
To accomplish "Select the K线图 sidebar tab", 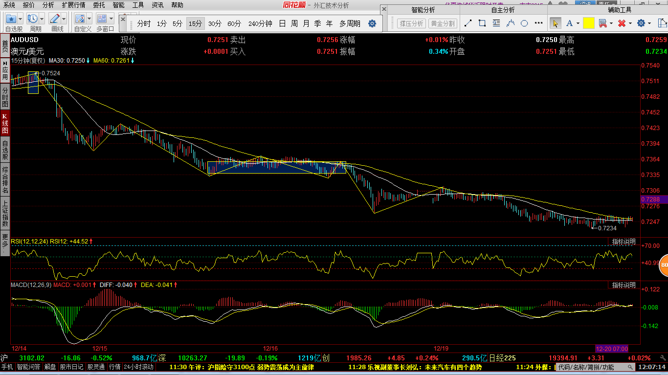I will click(x=5, y=123).
